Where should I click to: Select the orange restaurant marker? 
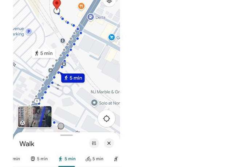click(81, 7)
